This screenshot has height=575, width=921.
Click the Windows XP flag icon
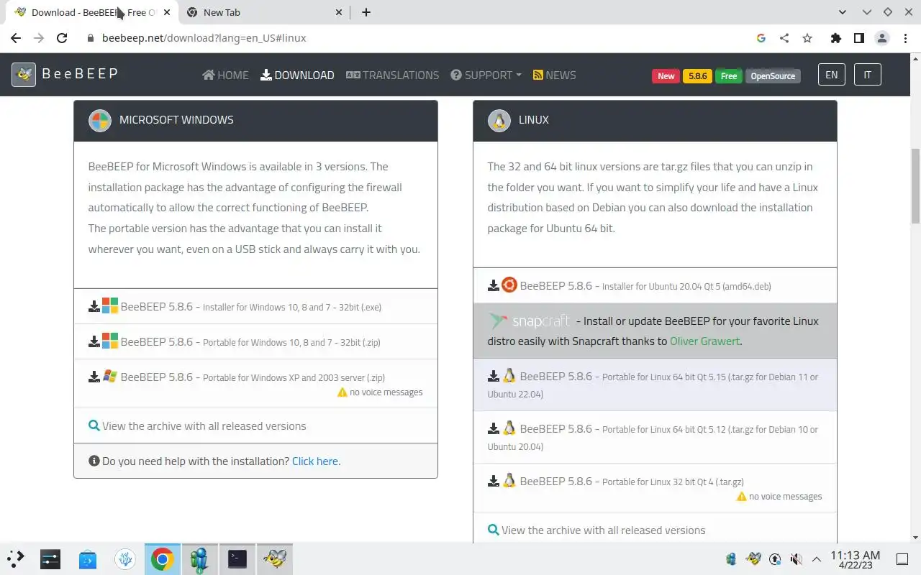(109, 376)
